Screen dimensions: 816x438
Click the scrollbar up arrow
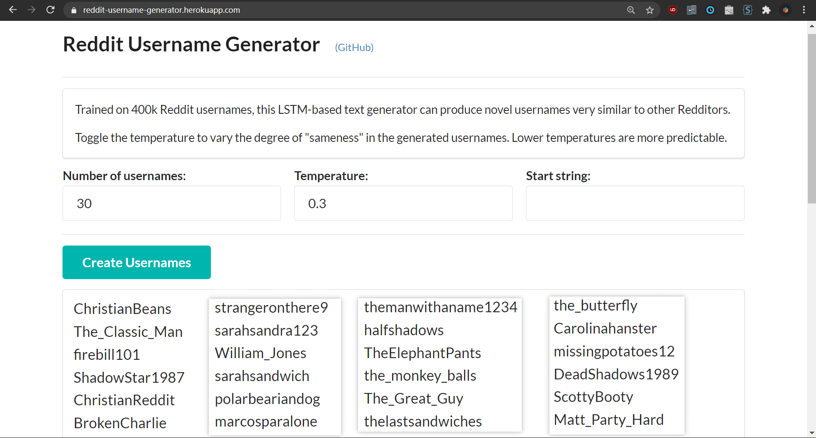point(812,26)
